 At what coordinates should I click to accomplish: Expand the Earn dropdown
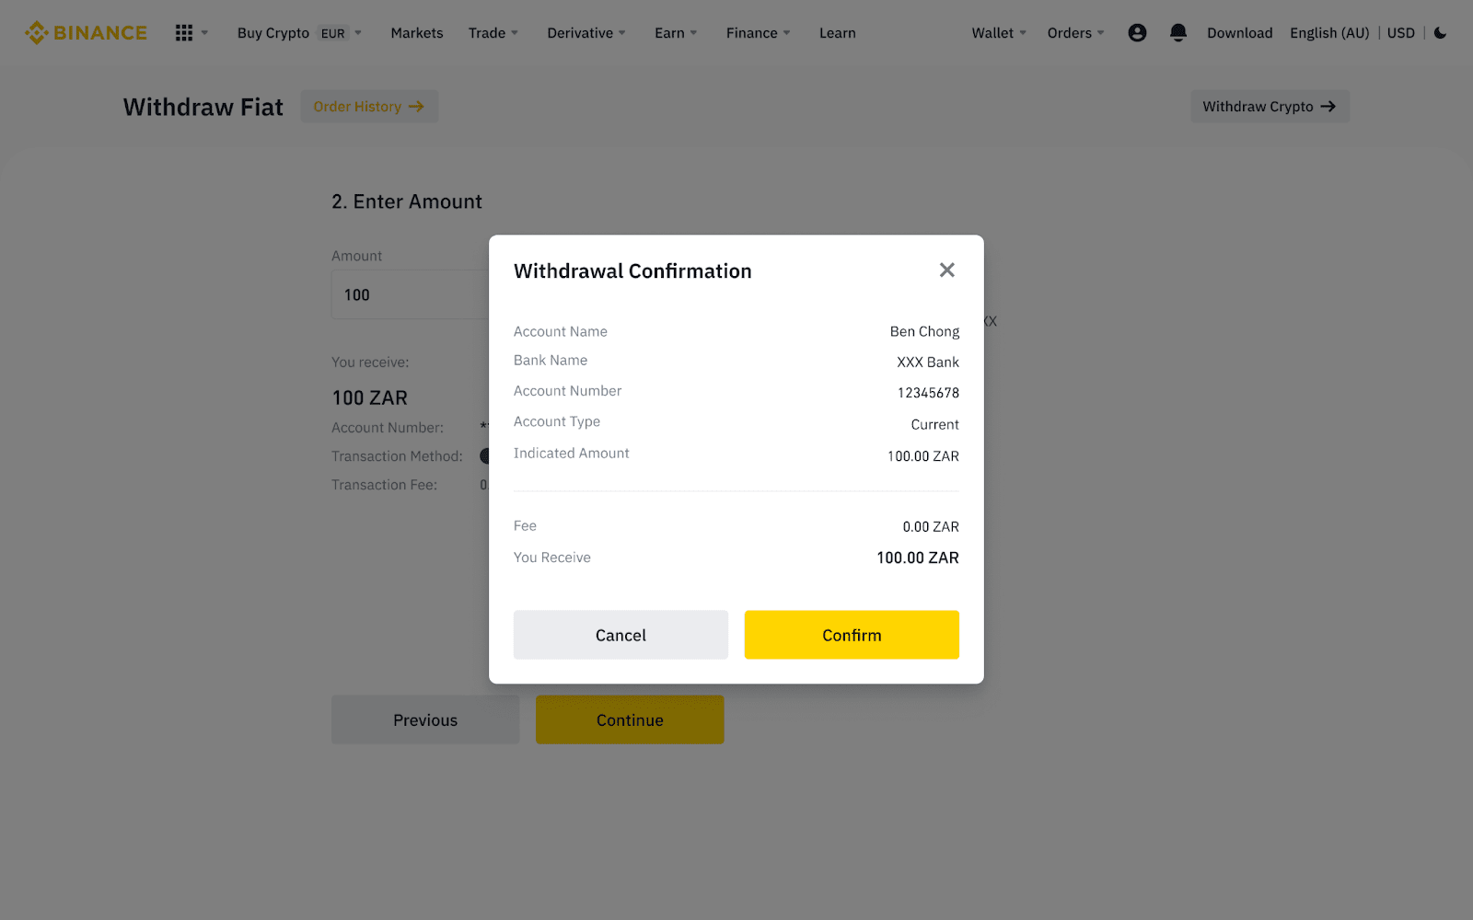[675, 33]
